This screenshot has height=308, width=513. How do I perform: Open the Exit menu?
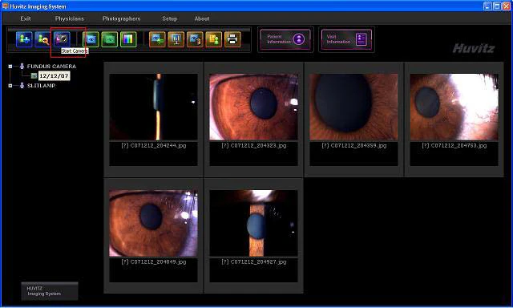click(x=26, y=18)
